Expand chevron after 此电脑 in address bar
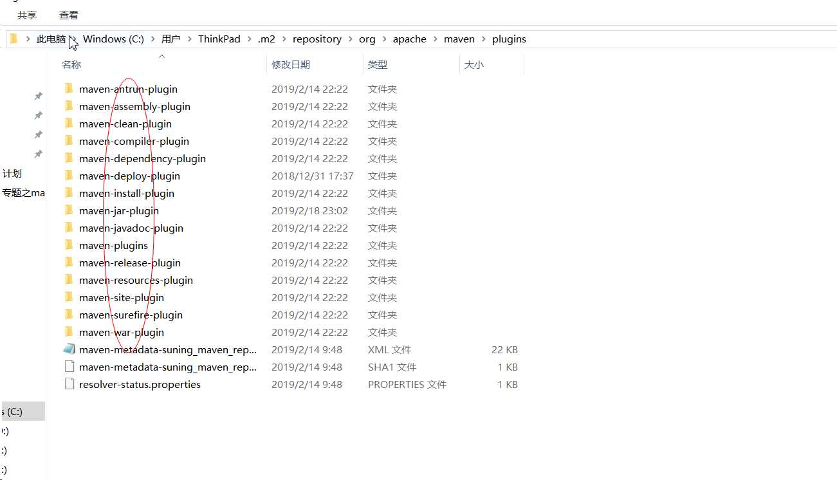 [x=74, y=39]
